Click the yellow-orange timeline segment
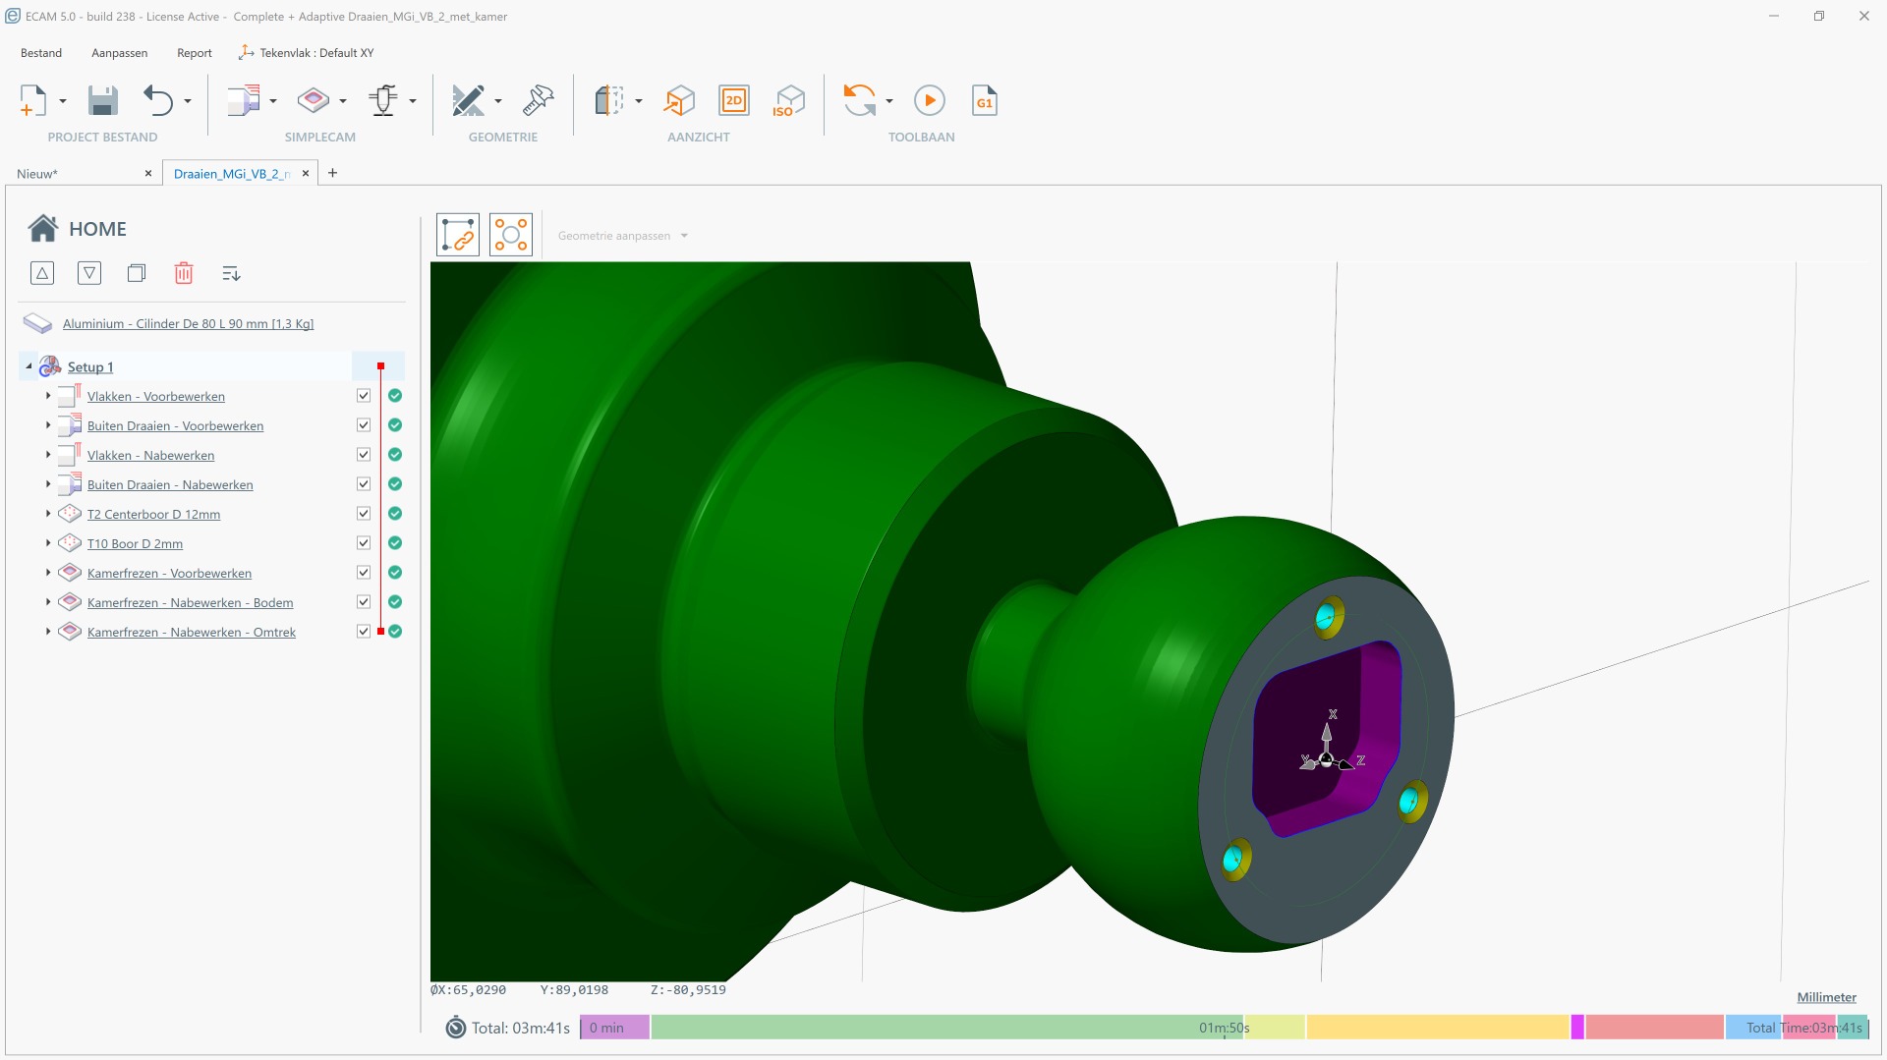 tap(1438, 1028)
